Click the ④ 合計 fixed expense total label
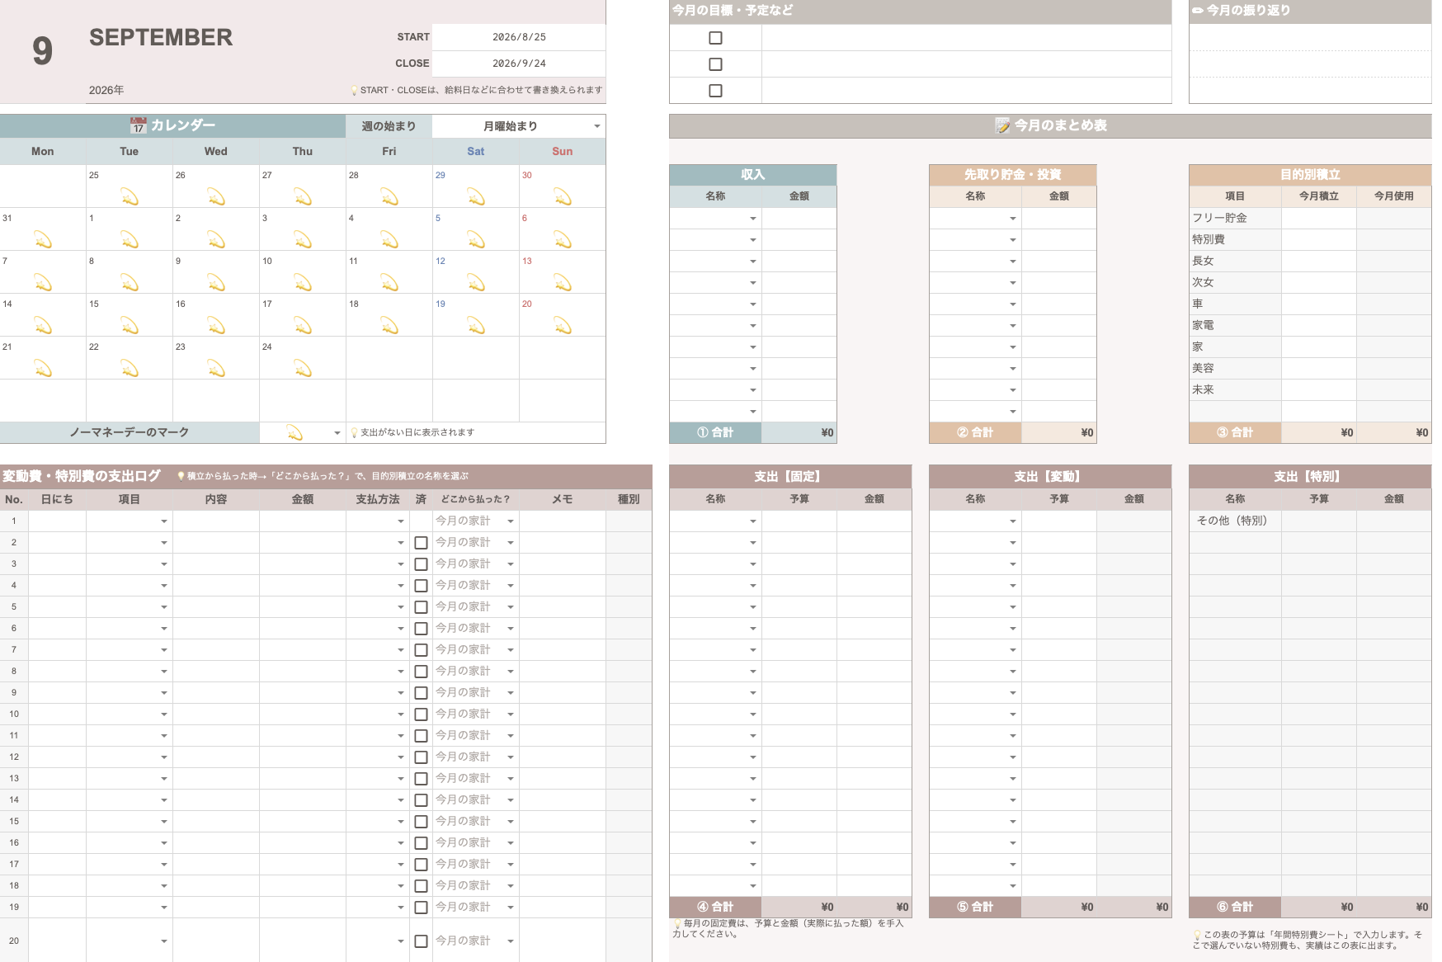This screenshot has width=1442, height=962. tap(715, 907)
